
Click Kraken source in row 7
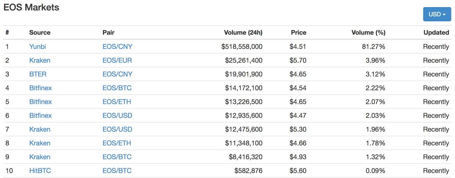click(40, 129)
